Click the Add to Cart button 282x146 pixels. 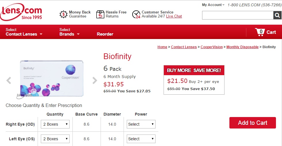(252, 123)
